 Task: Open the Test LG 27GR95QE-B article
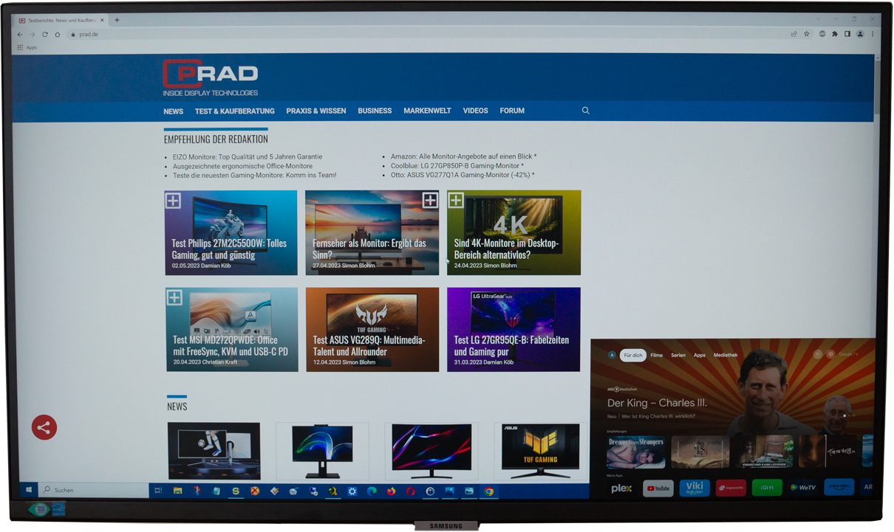[x=513, y=330]
